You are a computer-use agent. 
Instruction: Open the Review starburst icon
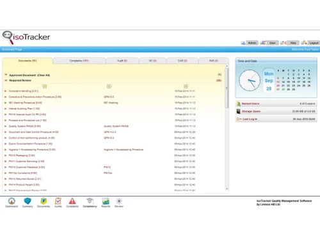click(119, 201)
